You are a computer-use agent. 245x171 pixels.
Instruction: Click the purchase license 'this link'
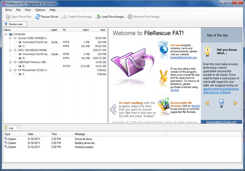tap(174, 90)
